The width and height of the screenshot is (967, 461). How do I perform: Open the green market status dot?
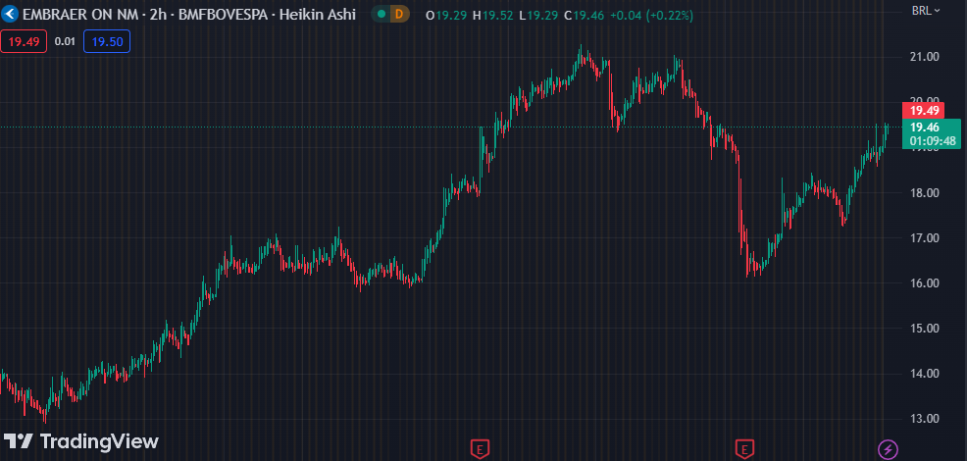(x=382, y=14)
